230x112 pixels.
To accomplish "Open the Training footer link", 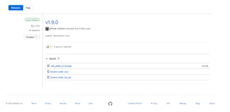I will [x=183, y=103].
